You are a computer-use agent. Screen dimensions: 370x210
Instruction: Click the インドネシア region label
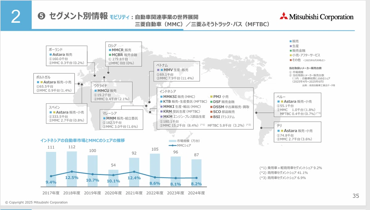point(168,91)
